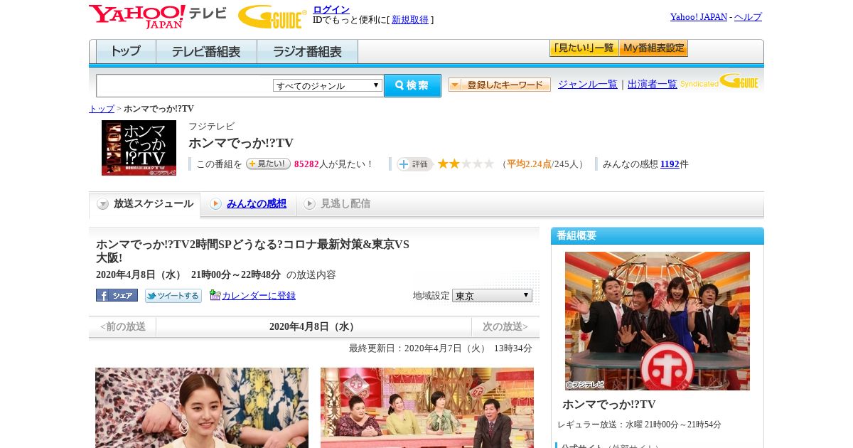Open the すべてのジャンル genre dropdown

(x=328, y=85)
